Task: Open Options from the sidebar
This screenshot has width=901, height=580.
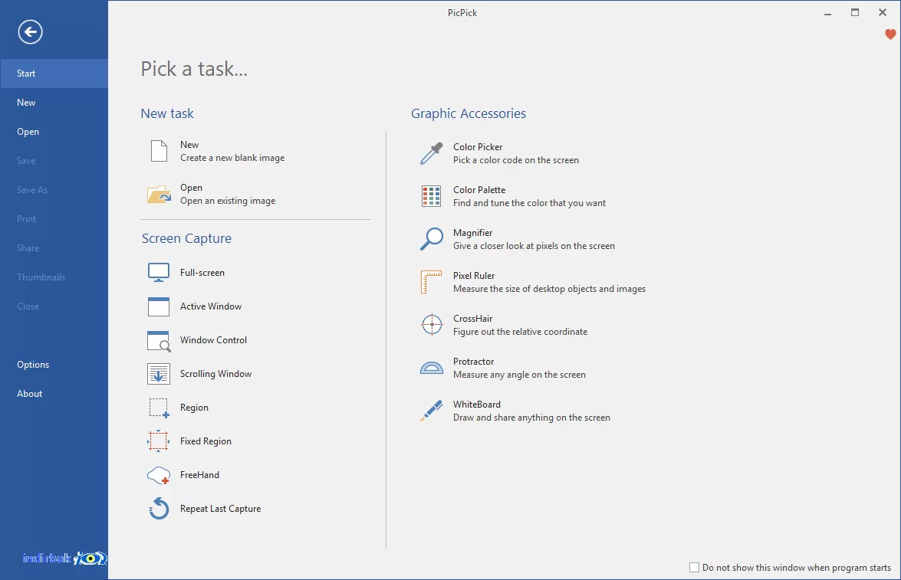Action: point(54,365)
